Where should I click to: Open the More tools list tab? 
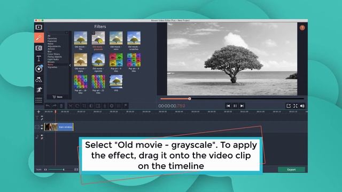[39, 100]
